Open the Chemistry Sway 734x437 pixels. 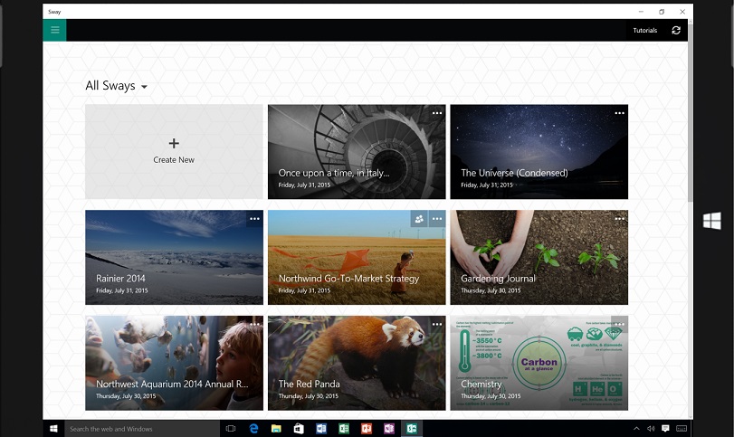[x=539, y=363]
